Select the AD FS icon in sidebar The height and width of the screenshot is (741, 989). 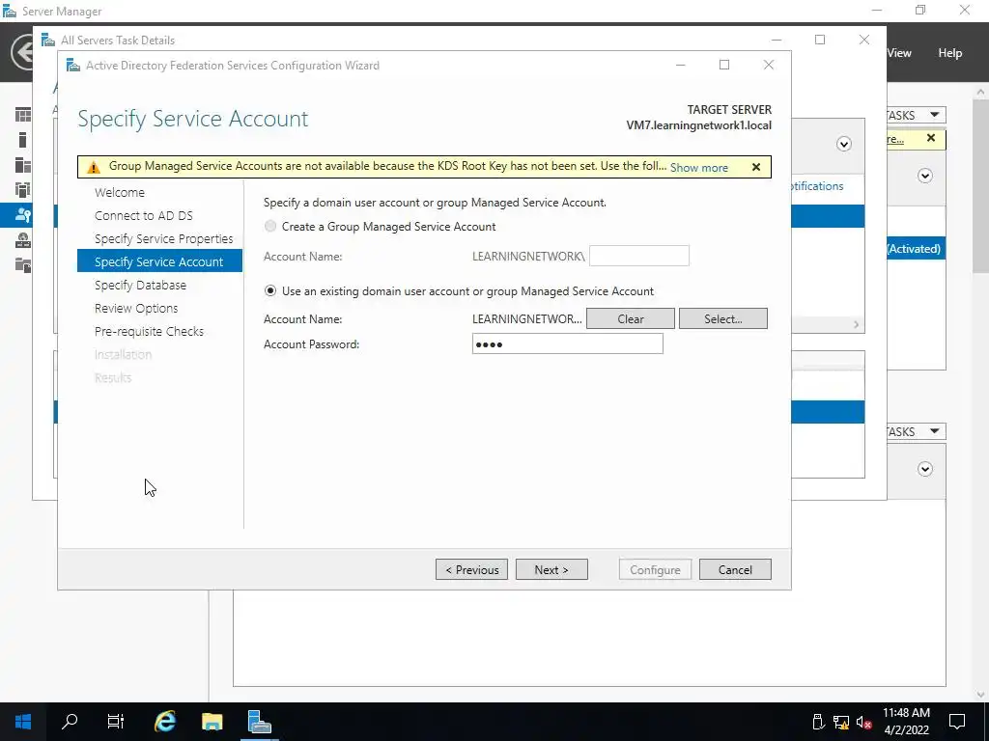[x=23, y=215]
